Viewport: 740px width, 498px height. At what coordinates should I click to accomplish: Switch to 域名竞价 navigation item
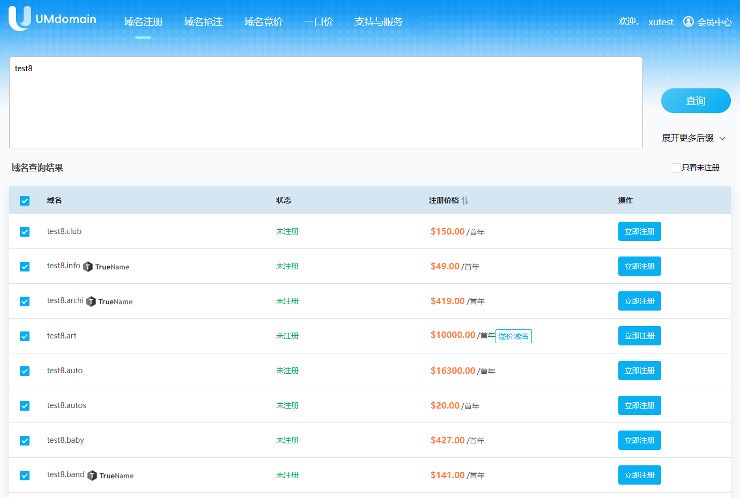tap(263, 22)
